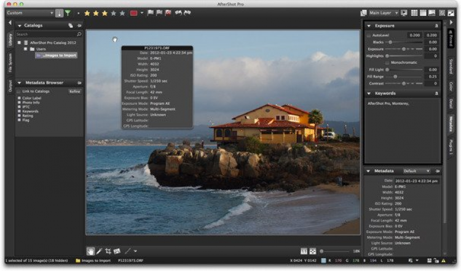Click the zoom level slider
The width and height of the screenshot is (461, 271).
coord(335,251)
